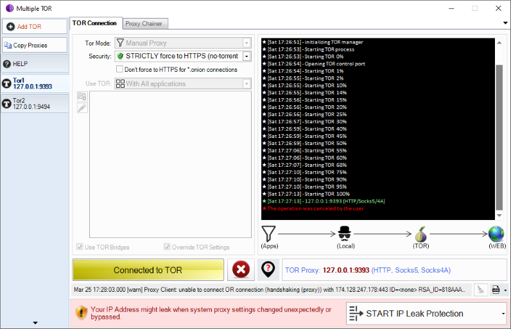Click the initializing TOR manager log line
Screen dimensions: 511x329
(x=313, y=42)
